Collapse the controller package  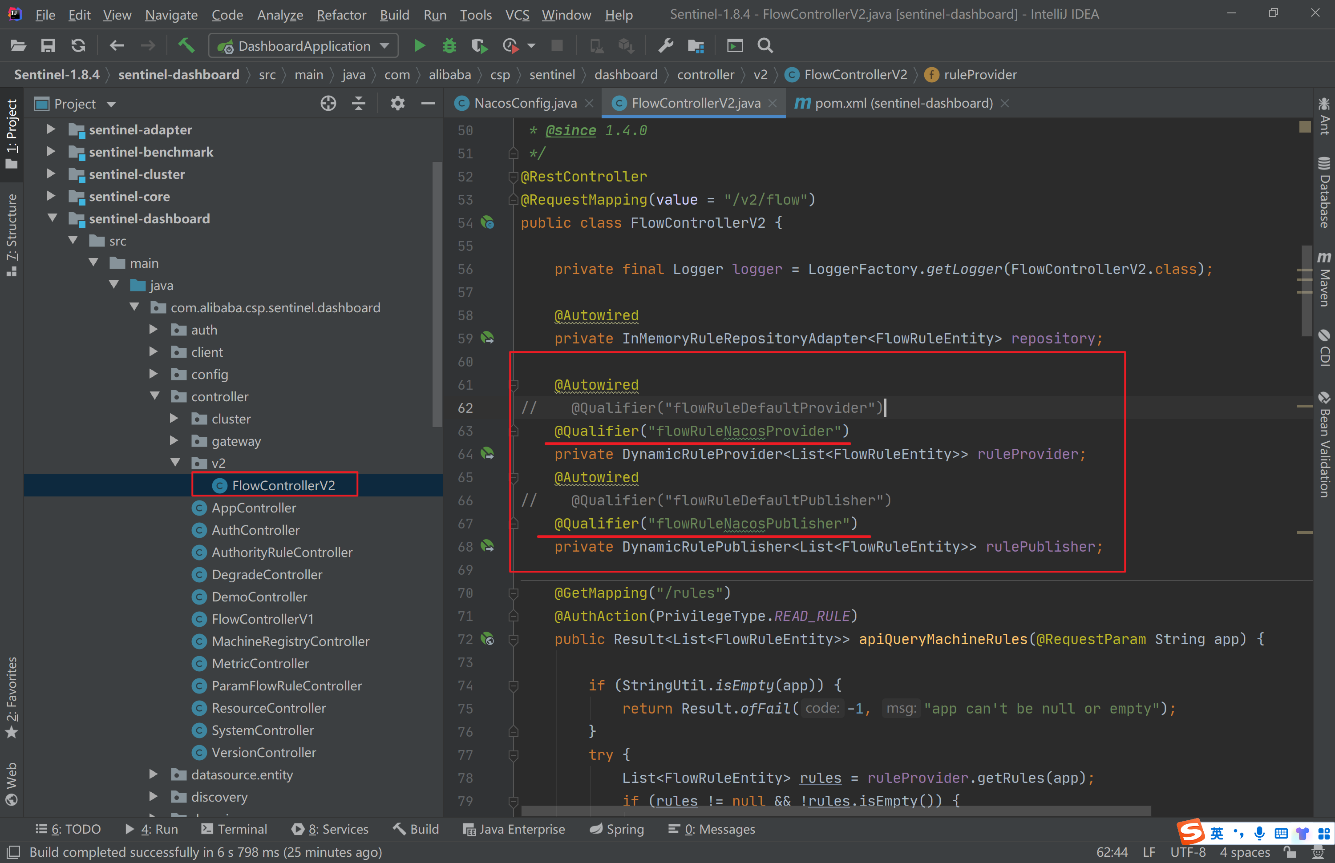[155, 395]
